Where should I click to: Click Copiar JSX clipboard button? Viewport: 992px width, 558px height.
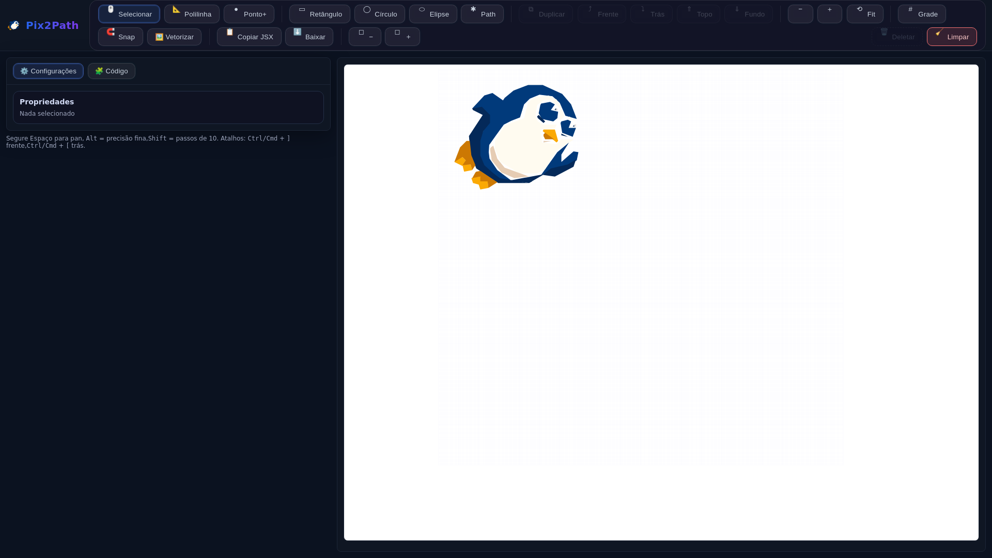tap(249, 37)
